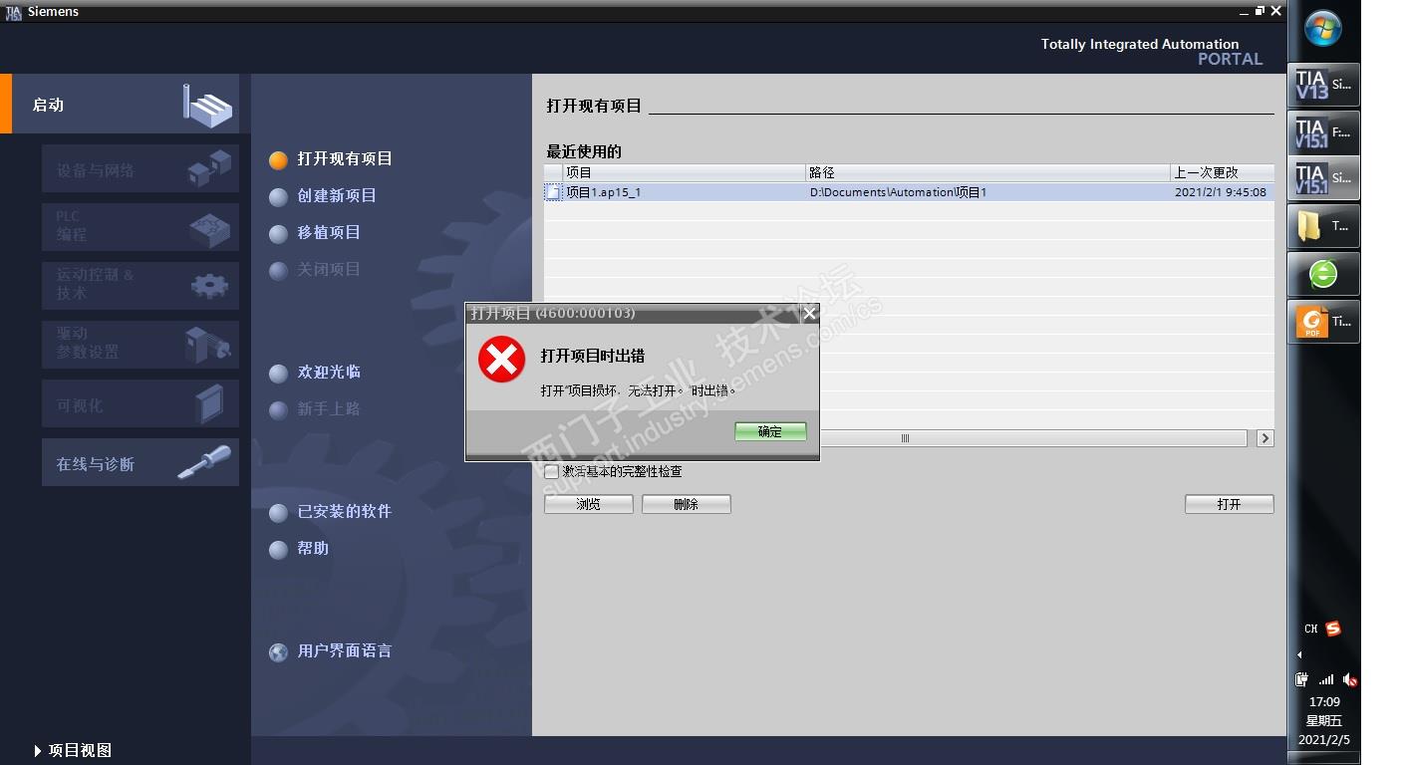Open the 驱动 参数设置 portal
This screenshot has height=765, width=1404.
tap(140, 345)
